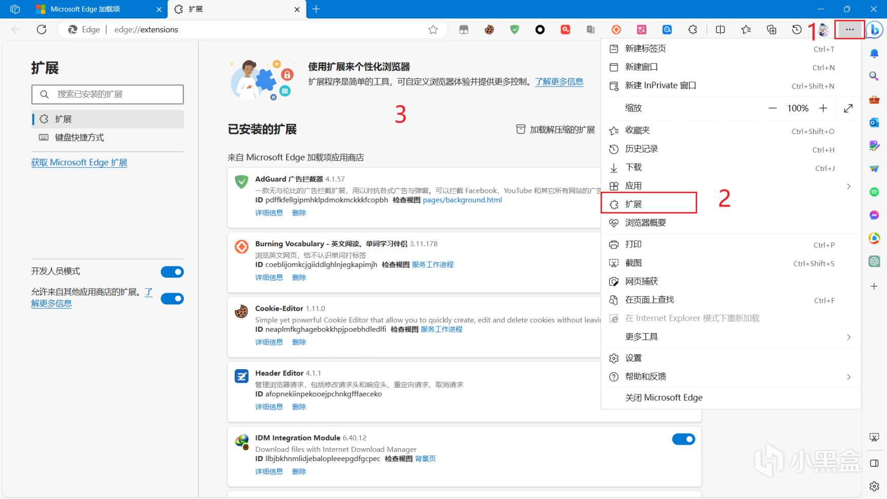
Task: Enter full screen via zoom row arrow
Action: pyautogui.click(x=848, y=108)
